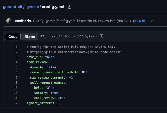Open the .gemini folder breadcrumb
This screenshot has width=167, height=113.
(32, 7)
